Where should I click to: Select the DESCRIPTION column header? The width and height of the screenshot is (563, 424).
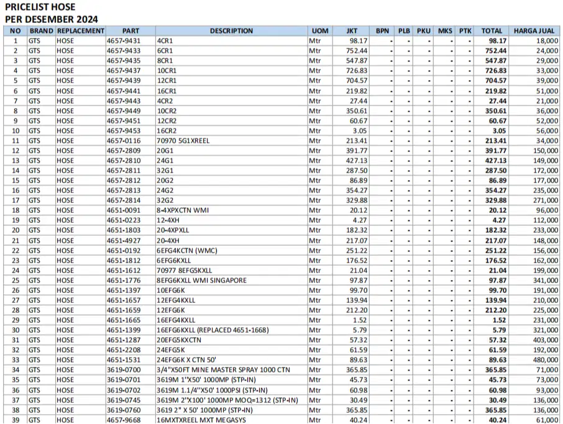point(231,30)
